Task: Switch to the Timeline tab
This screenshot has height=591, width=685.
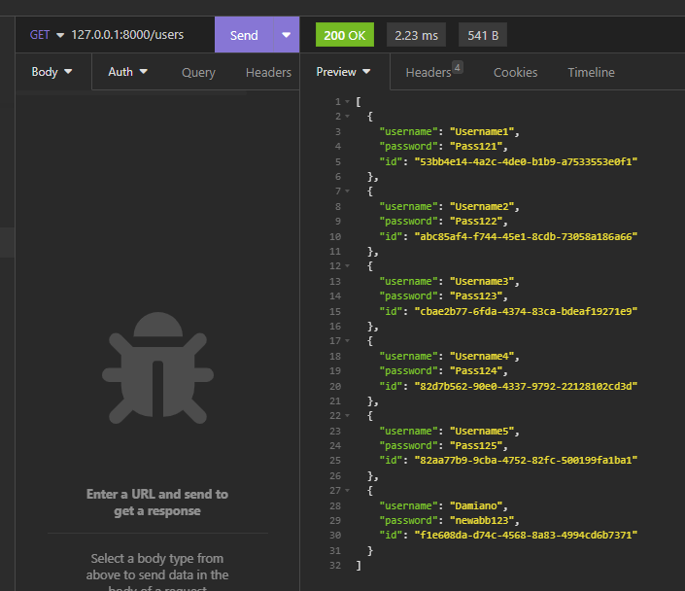Action: [591, 72]
